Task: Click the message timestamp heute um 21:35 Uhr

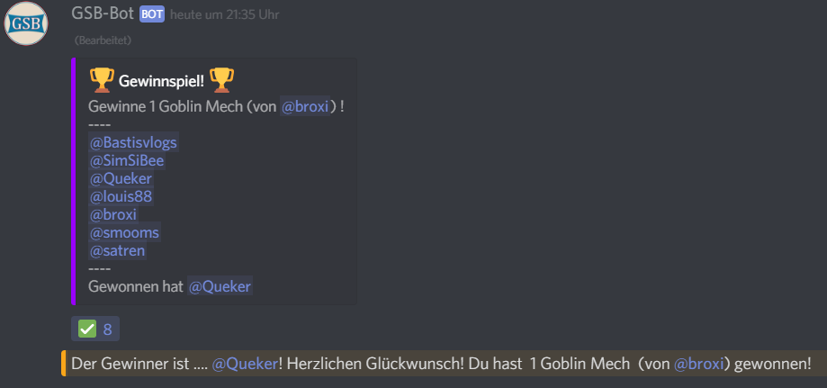Action: (x=225, y=14)
